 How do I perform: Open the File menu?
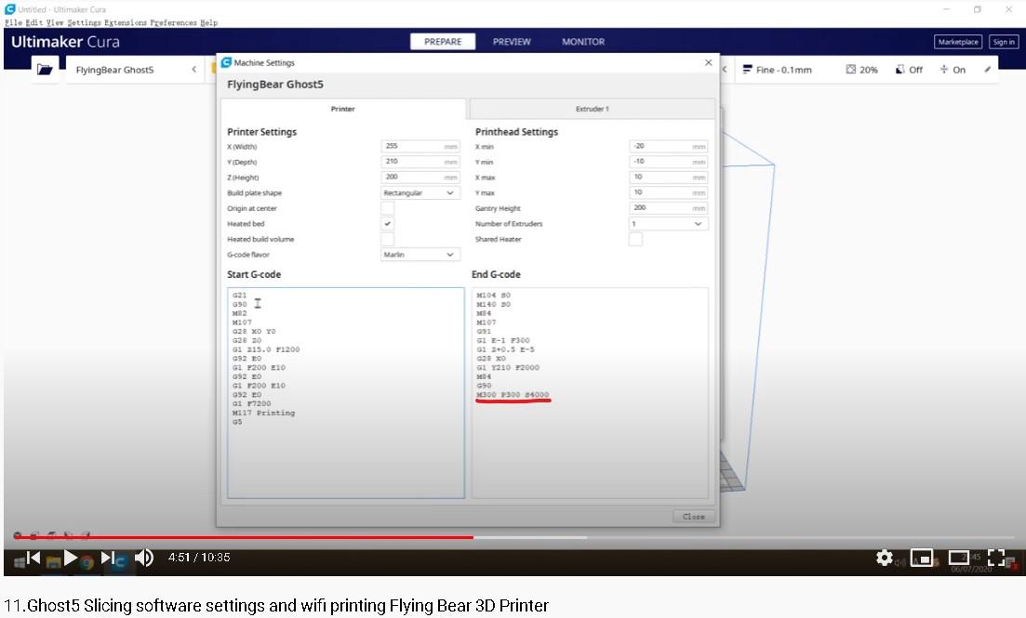click(13, 22)
